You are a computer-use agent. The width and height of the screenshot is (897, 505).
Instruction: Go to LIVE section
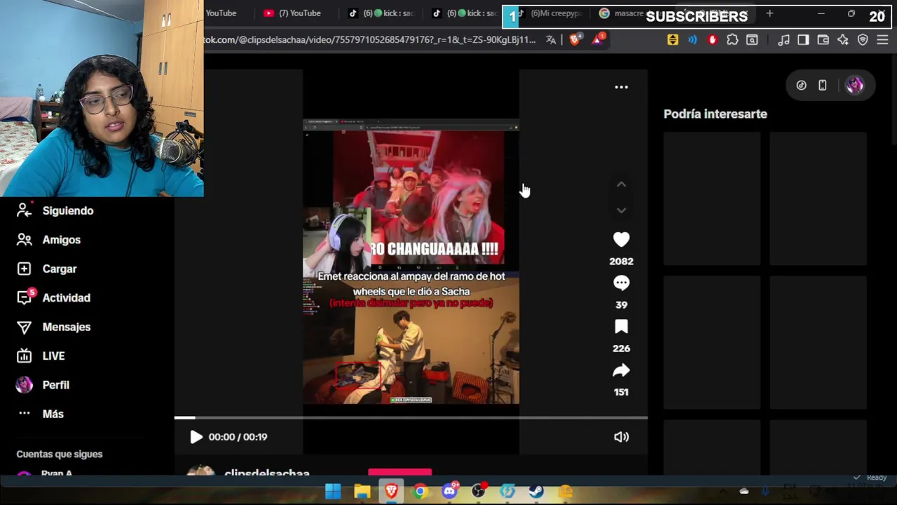[53, 356]
